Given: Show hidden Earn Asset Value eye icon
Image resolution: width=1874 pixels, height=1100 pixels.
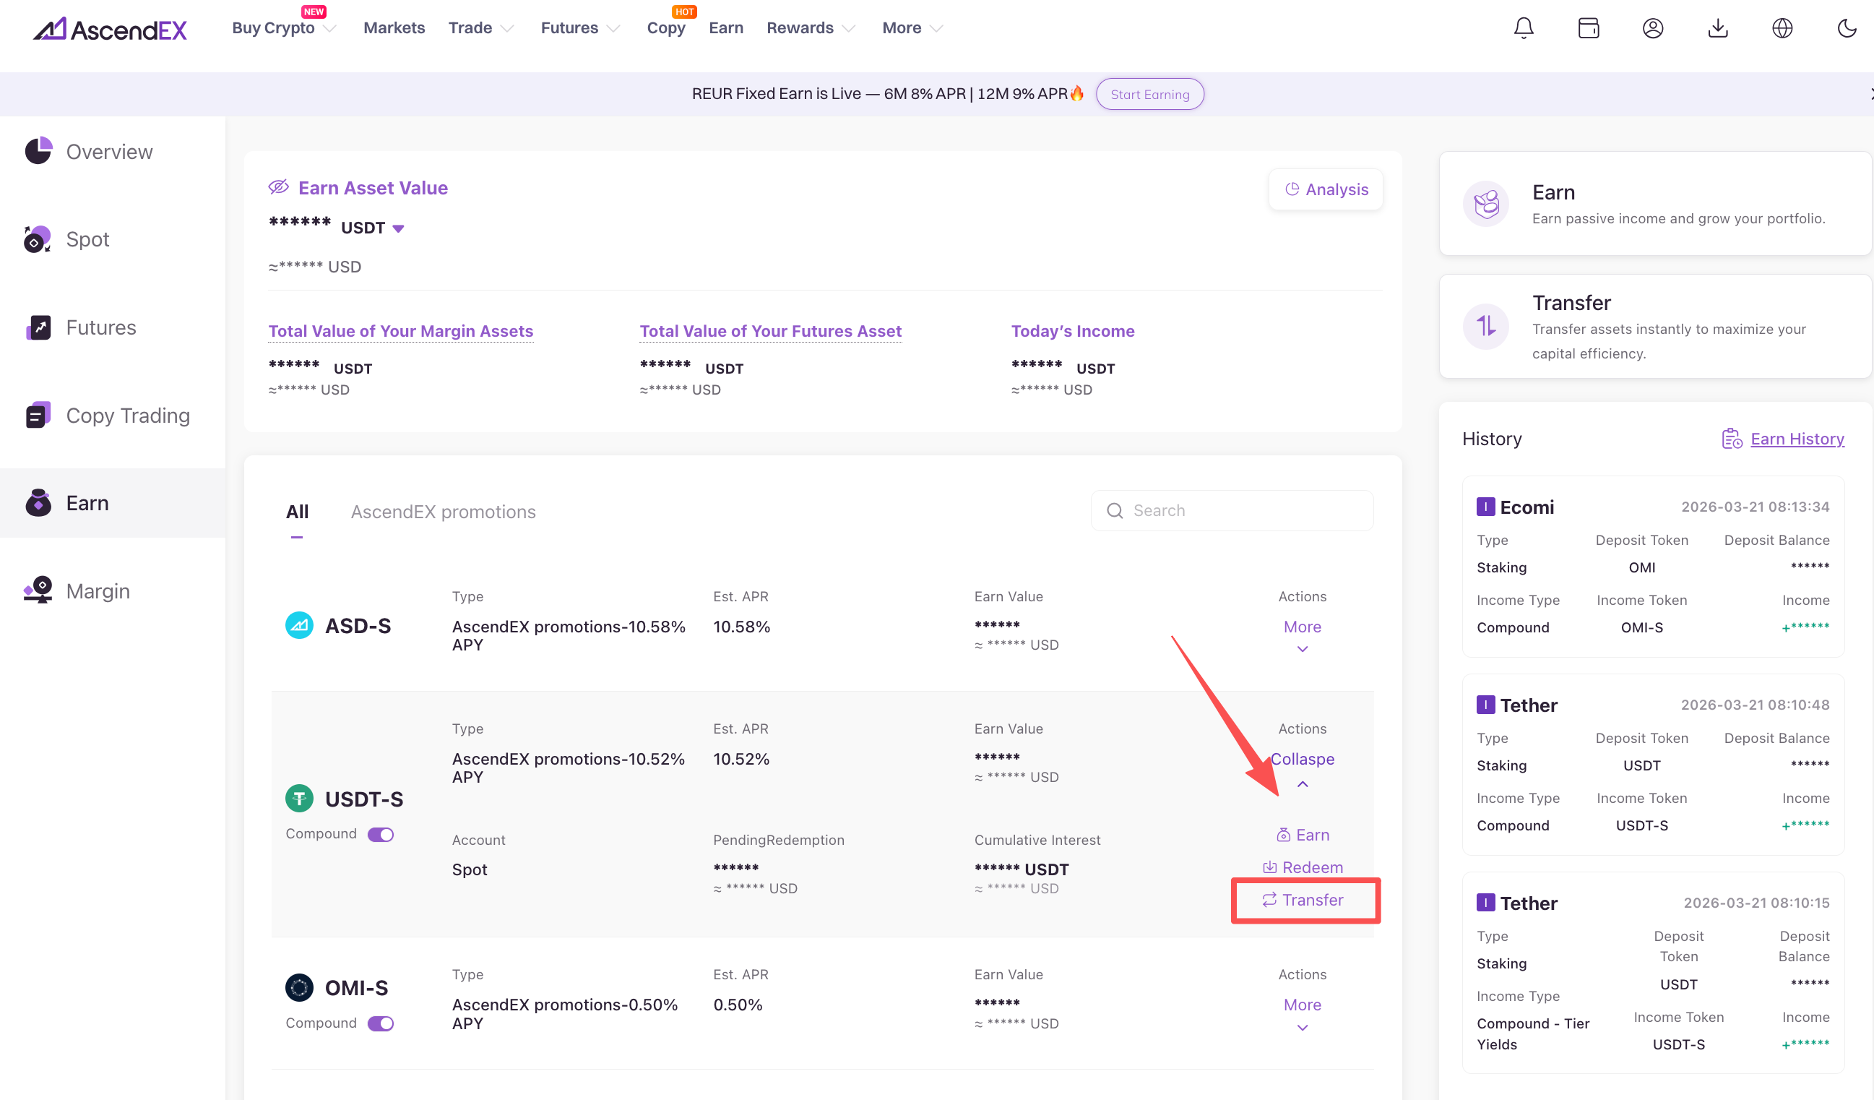Looking at the screenshot, I should (x=278, y=187).
